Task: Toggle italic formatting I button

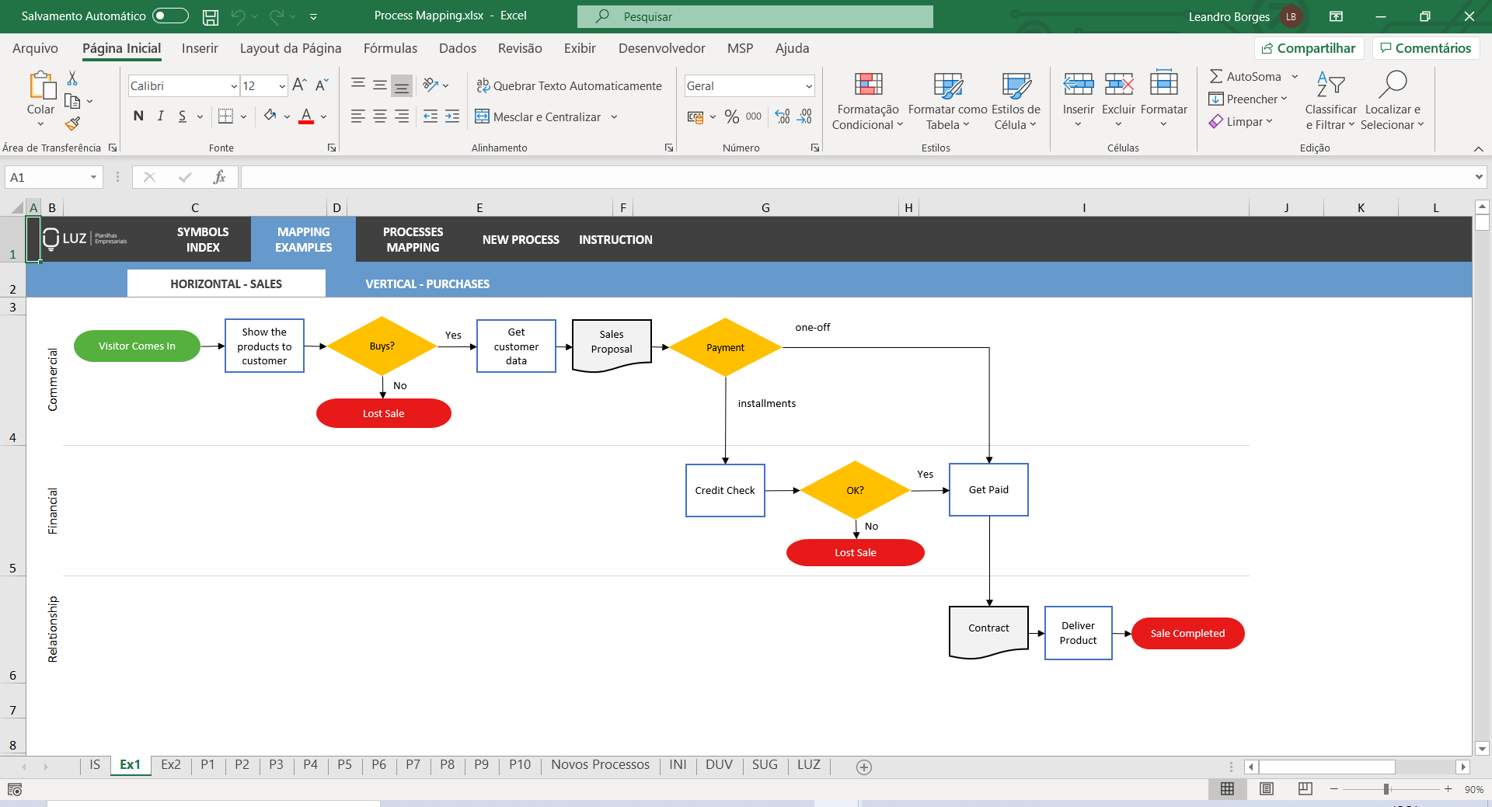Action: (160, 117)
